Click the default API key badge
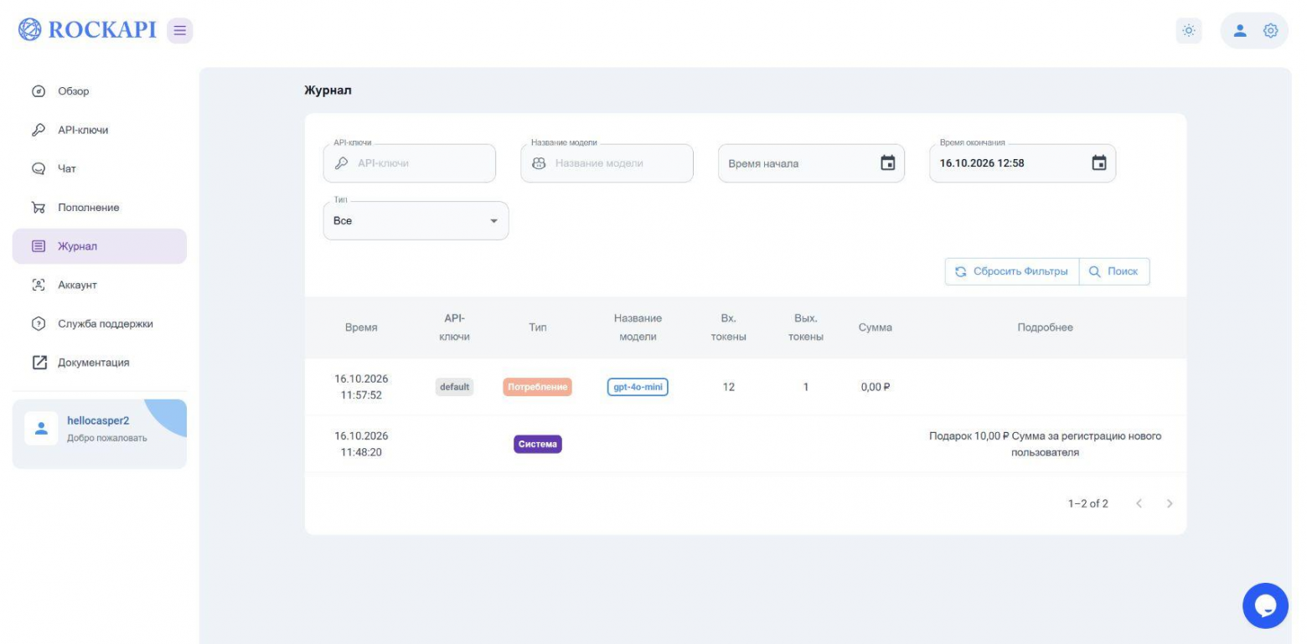This screenshot has height=644, width=1307. point(455,387)
